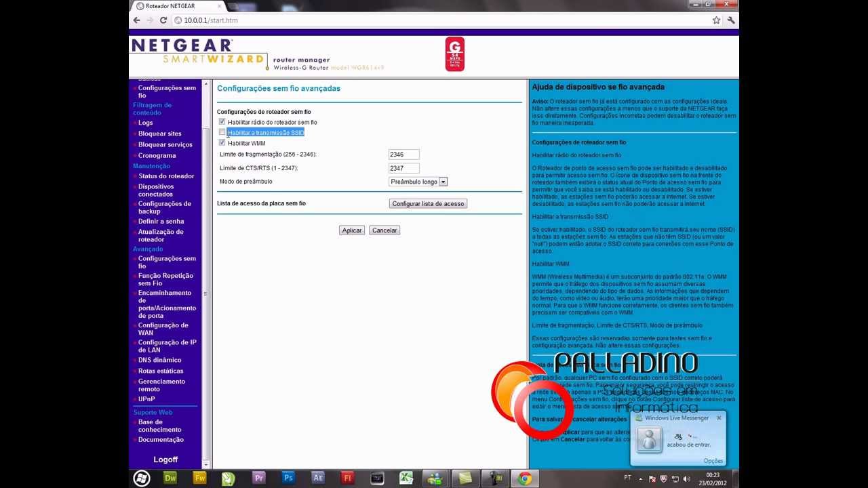Open Rotas estáticas link

tap(161, 371)
